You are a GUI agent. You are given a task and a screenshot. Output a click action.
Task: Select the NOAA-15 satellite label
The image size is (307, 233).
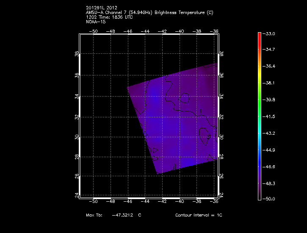[95, 22]
